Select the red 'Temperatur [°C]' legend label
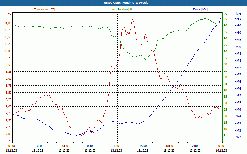The height and width of the screenshot is (154, 247). coord(44,10)
